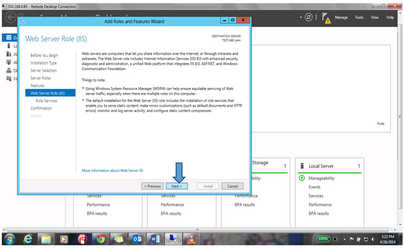Select the highlighted Web Server Role (IIS) step
Viewport: 404px width, 248px height.
click(51, 93)
